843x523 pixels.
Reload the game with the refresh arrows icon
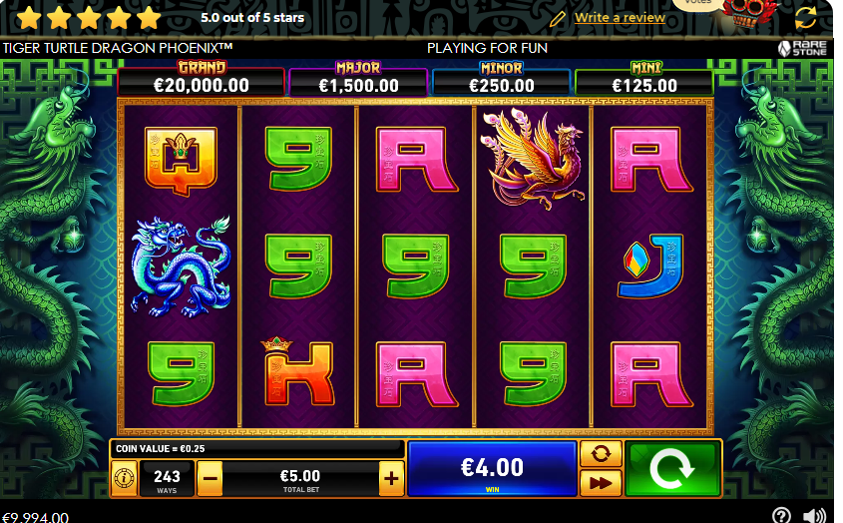click(805, 18)
